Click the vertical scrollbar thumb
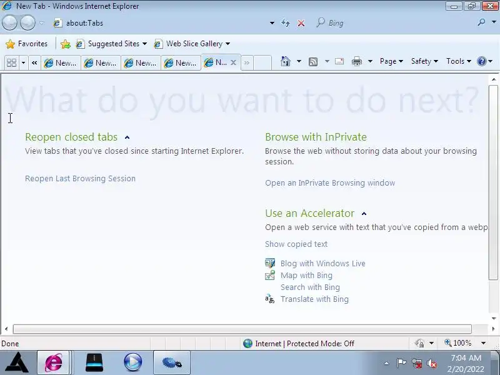500x375 pixels. pyautogui.click(x=493, y=182)
